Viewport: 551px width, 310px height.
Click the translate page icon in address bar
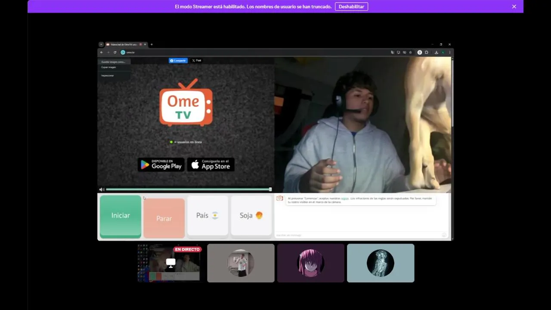click(x=393, y=53)
